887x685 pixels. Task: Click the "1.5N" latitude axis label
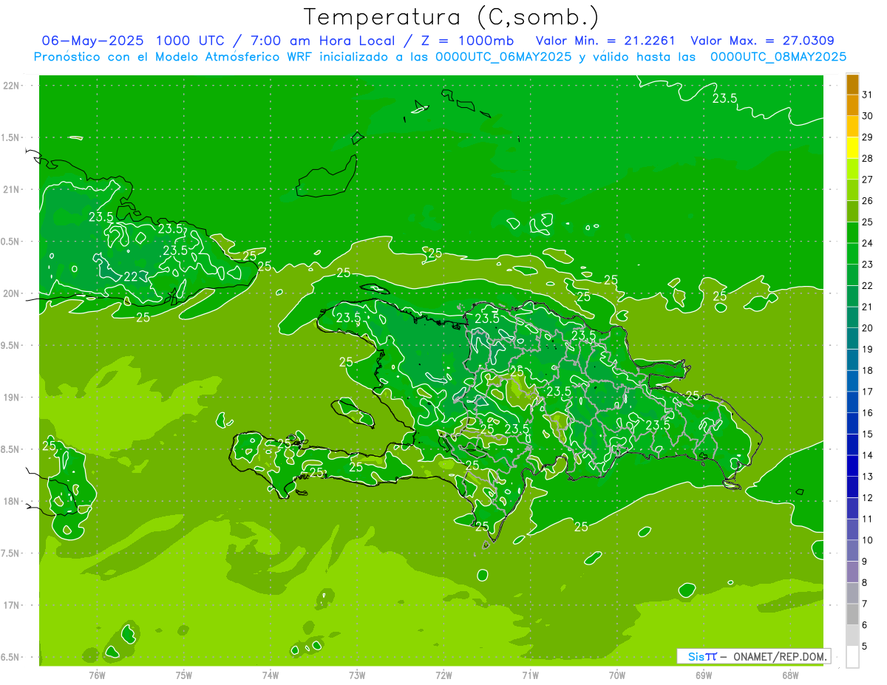(x=11, y=137)
